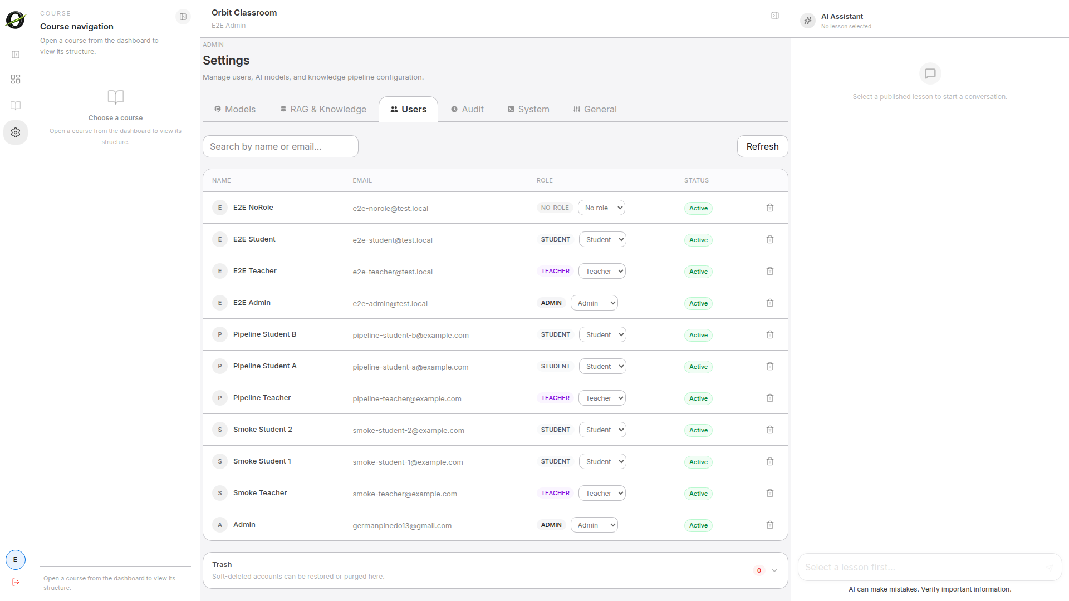Click the TEACHER badge of Pipeline Teacher

pyautogui.click(x=555, y=398)
